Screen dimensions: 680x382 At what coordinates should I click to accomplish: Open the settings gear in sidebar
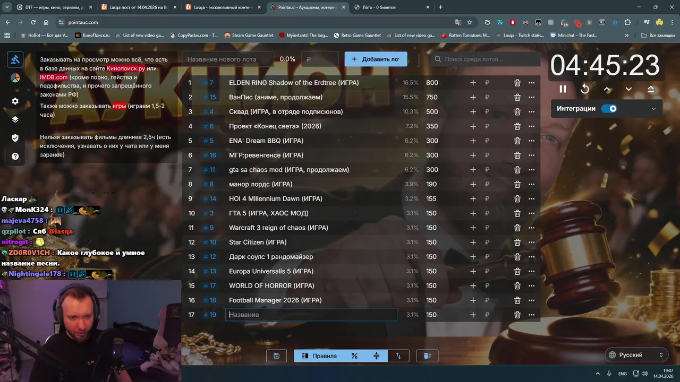pos(15,101)
